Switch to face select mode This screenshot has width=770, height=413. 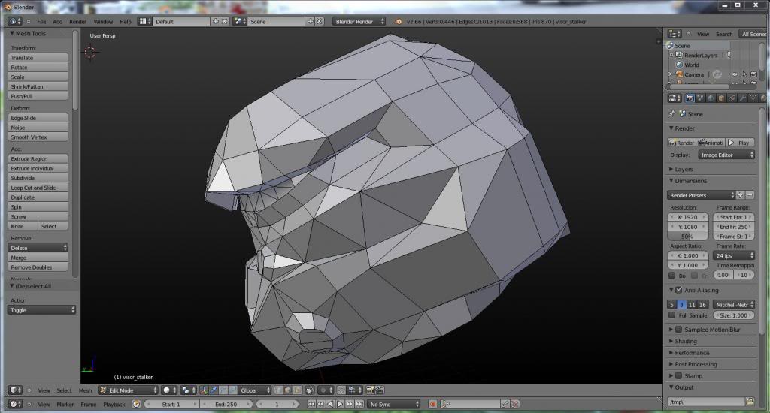click(x=298, y=390)
